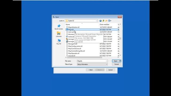Select the 12/7/2019 1:08 AM date of Magnification.dll
The height and width of the screenshot is (96, 171).
(106, 27)
